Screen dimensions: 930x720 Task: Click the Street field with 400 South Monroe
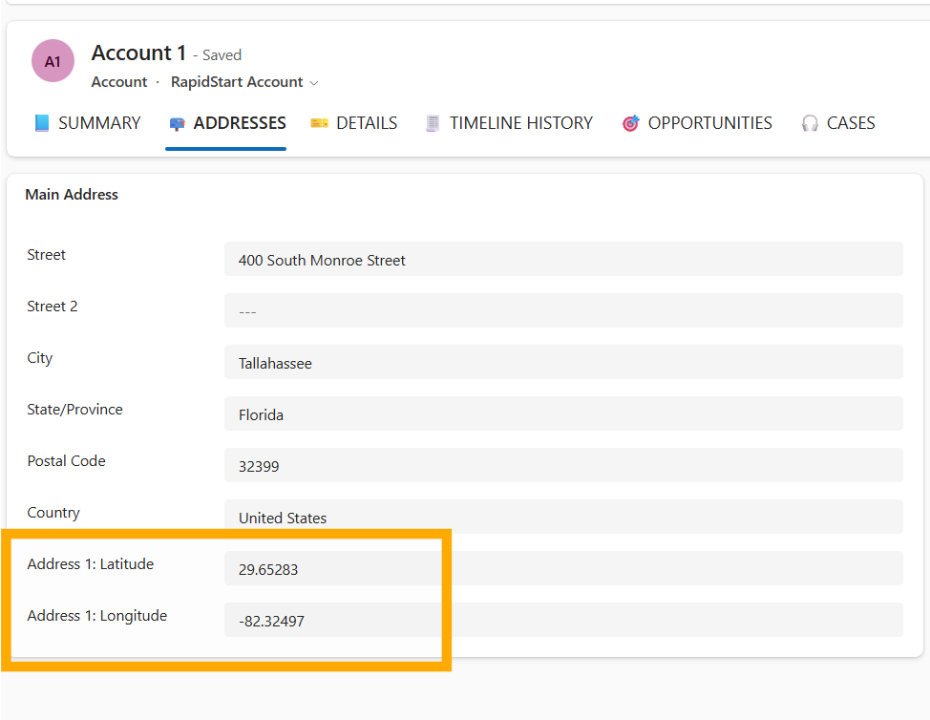(x=563, y=260)
